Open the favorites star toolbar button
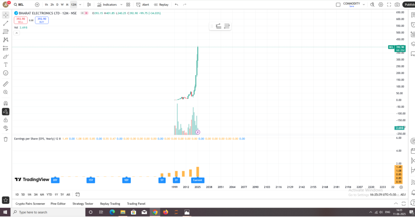This screenshot has width=415, height=223. (6, 200)
